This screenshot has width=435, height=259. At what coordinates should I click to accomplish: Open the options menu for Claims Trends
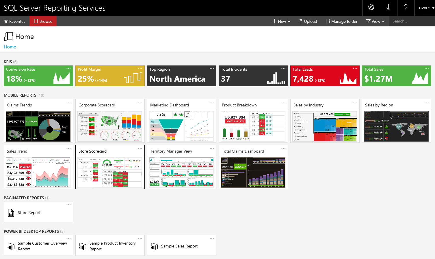pos(68,102)
